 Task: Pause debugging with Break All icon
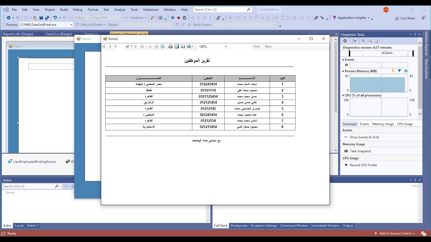[x=173, y=18]
